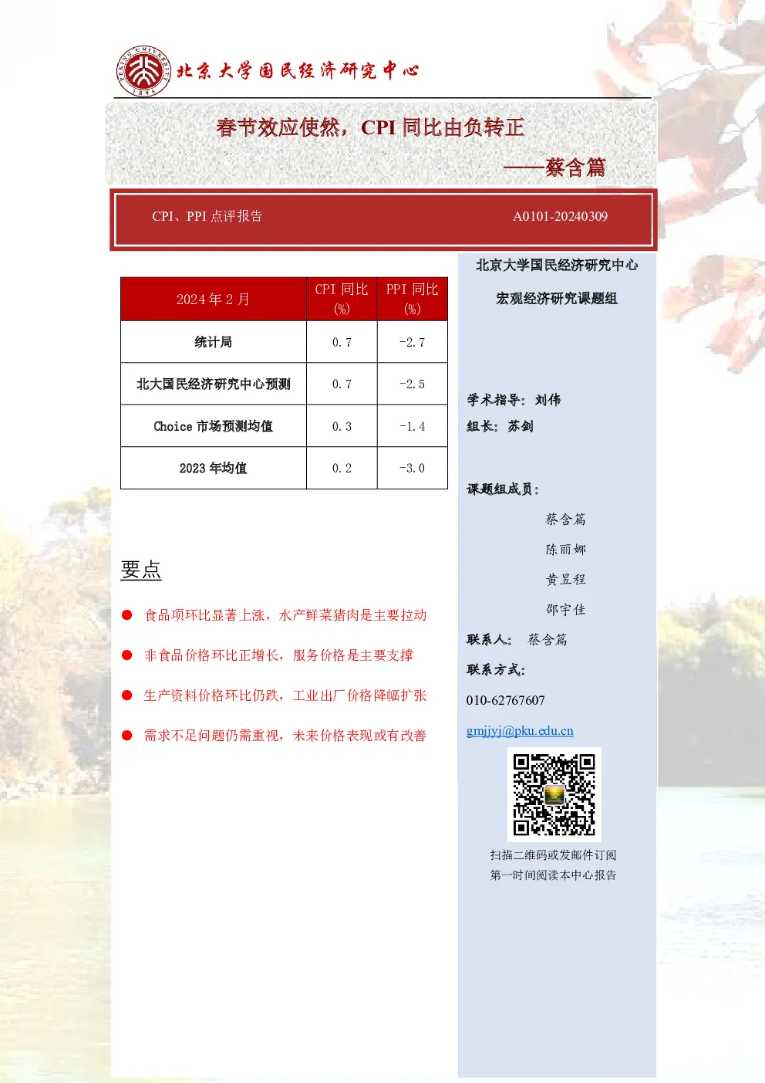The image size is (765, 1083).
Task: Click the CPI、PPI点评报告 banner text
Action: (x=207, y=216)
